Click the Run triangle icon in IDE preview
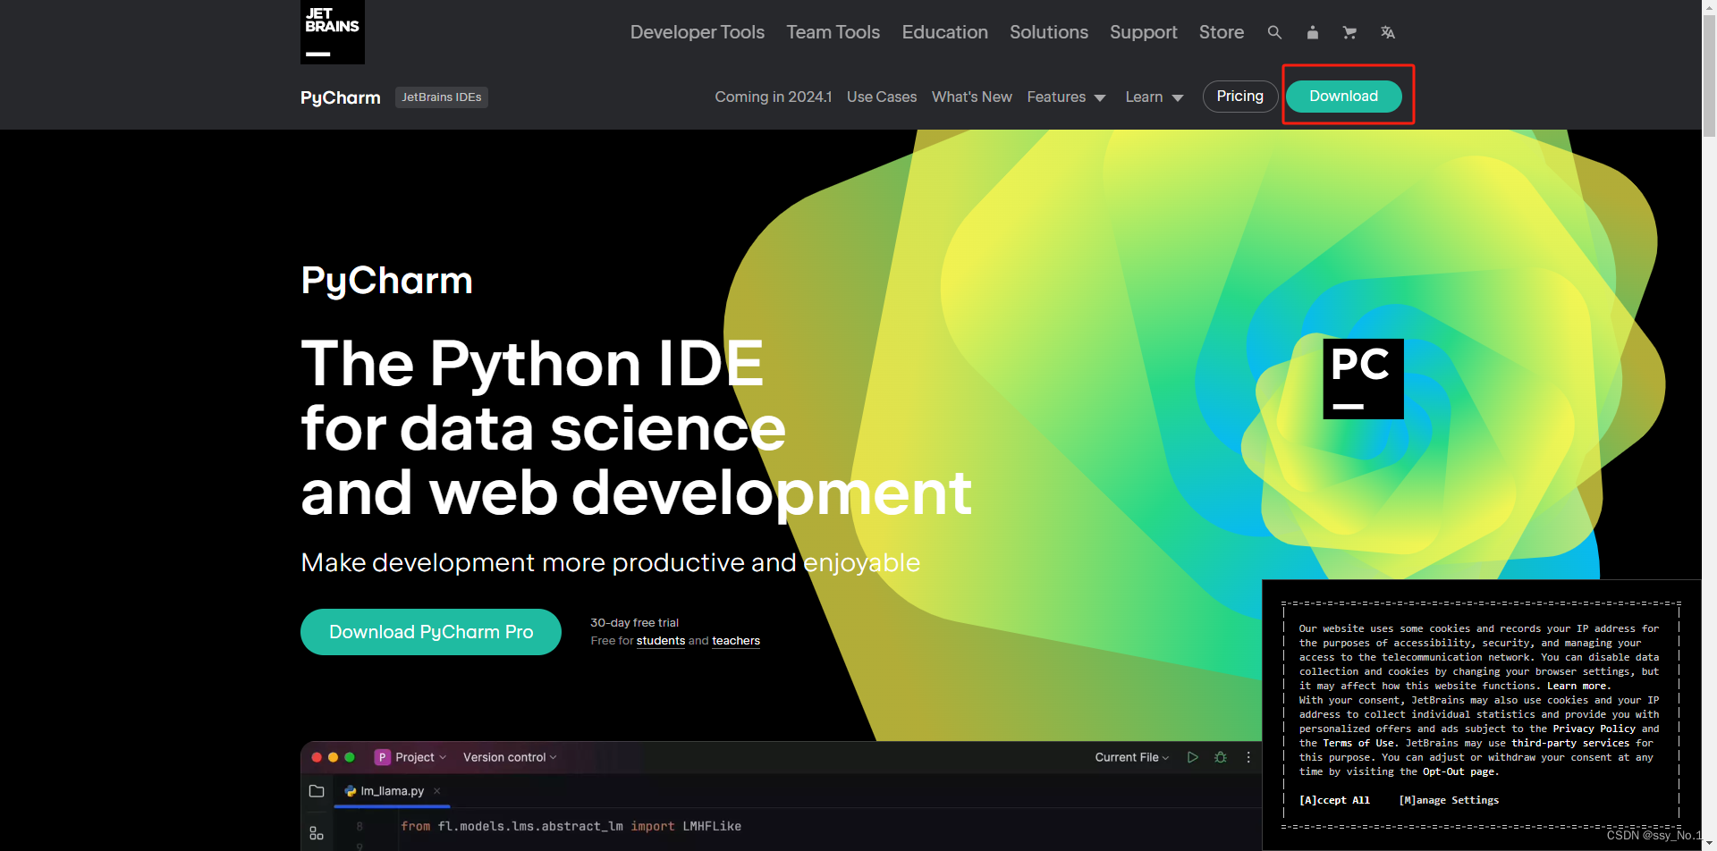Viewport: 1717px width, 851px height. pyautogui.click(x=1192, y=757)
